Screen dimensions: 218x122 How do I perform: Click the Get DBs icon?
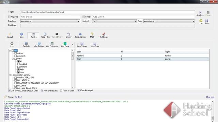pos(26,44)
